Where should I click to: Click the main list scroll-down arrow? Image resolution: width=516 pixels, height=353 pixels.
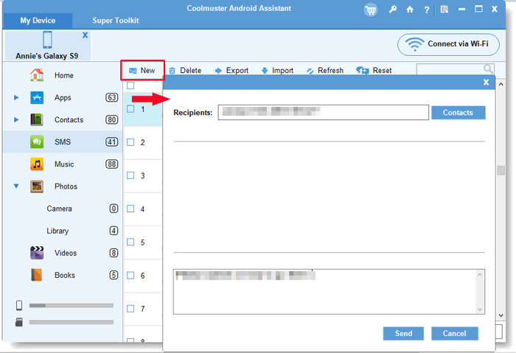(x=501, y=315)
